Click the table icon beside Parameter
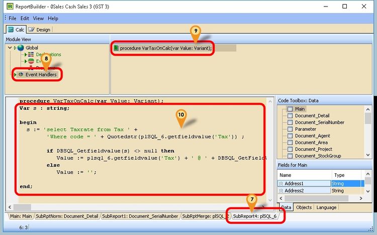 (290, 129)
